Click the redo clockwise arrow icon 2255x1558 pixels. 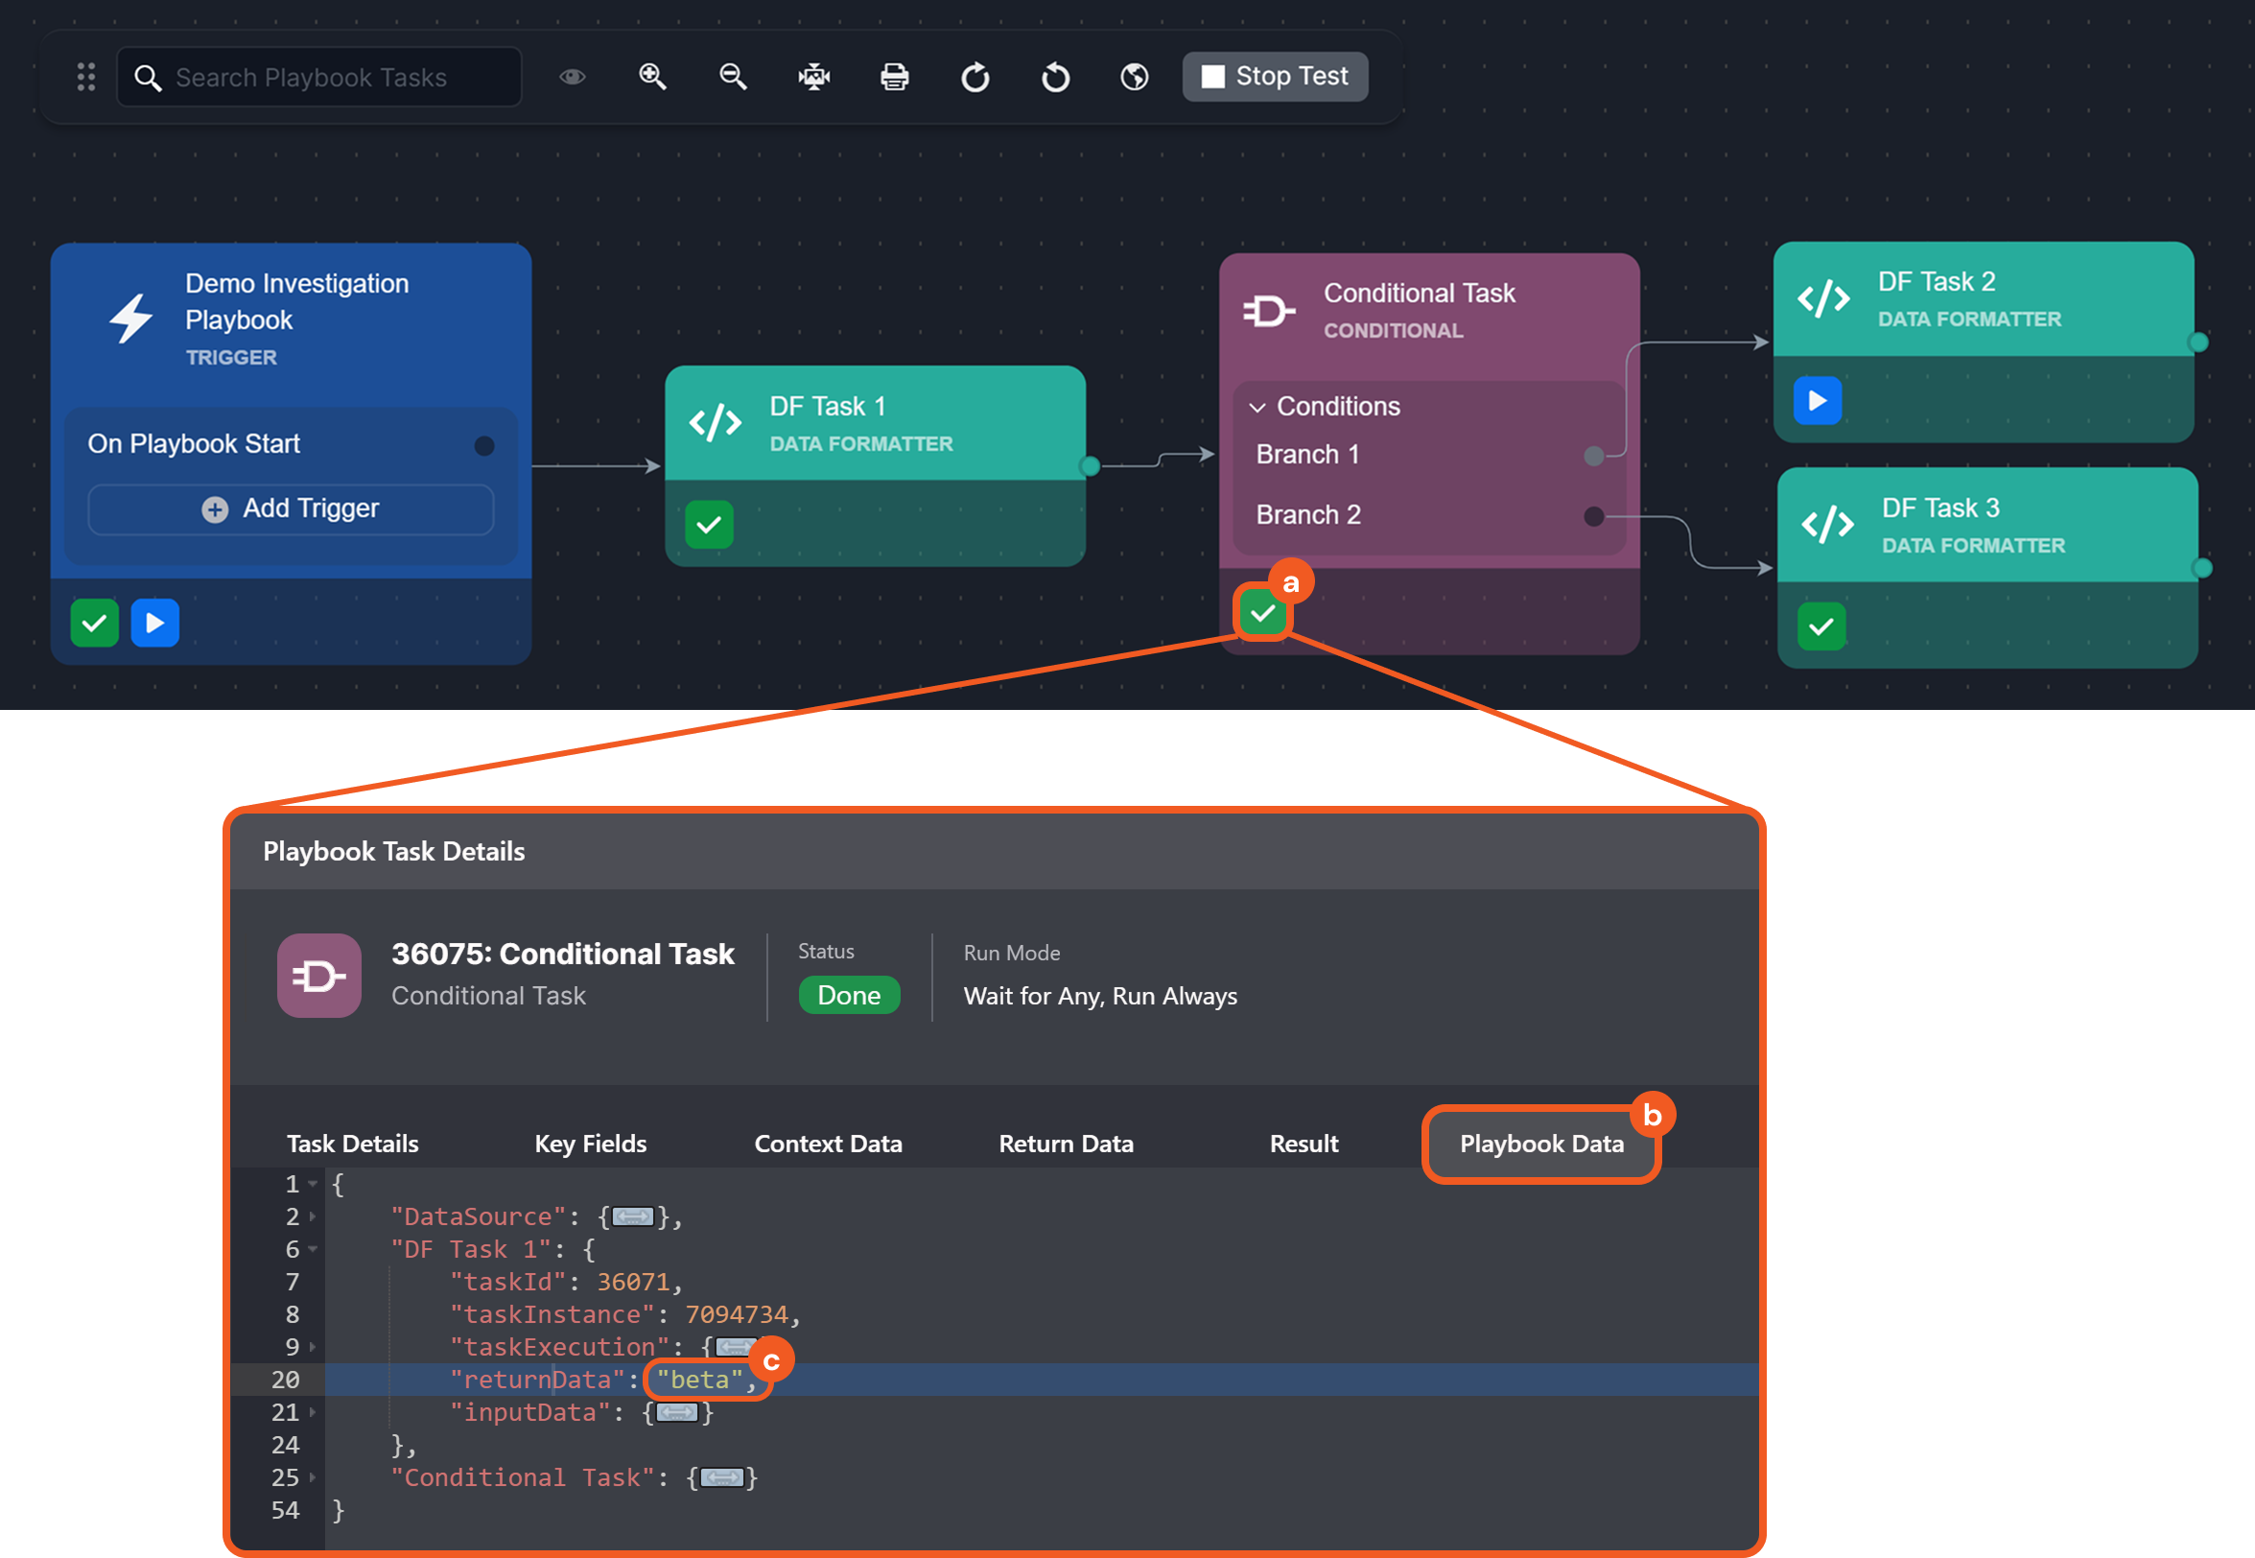975,76
